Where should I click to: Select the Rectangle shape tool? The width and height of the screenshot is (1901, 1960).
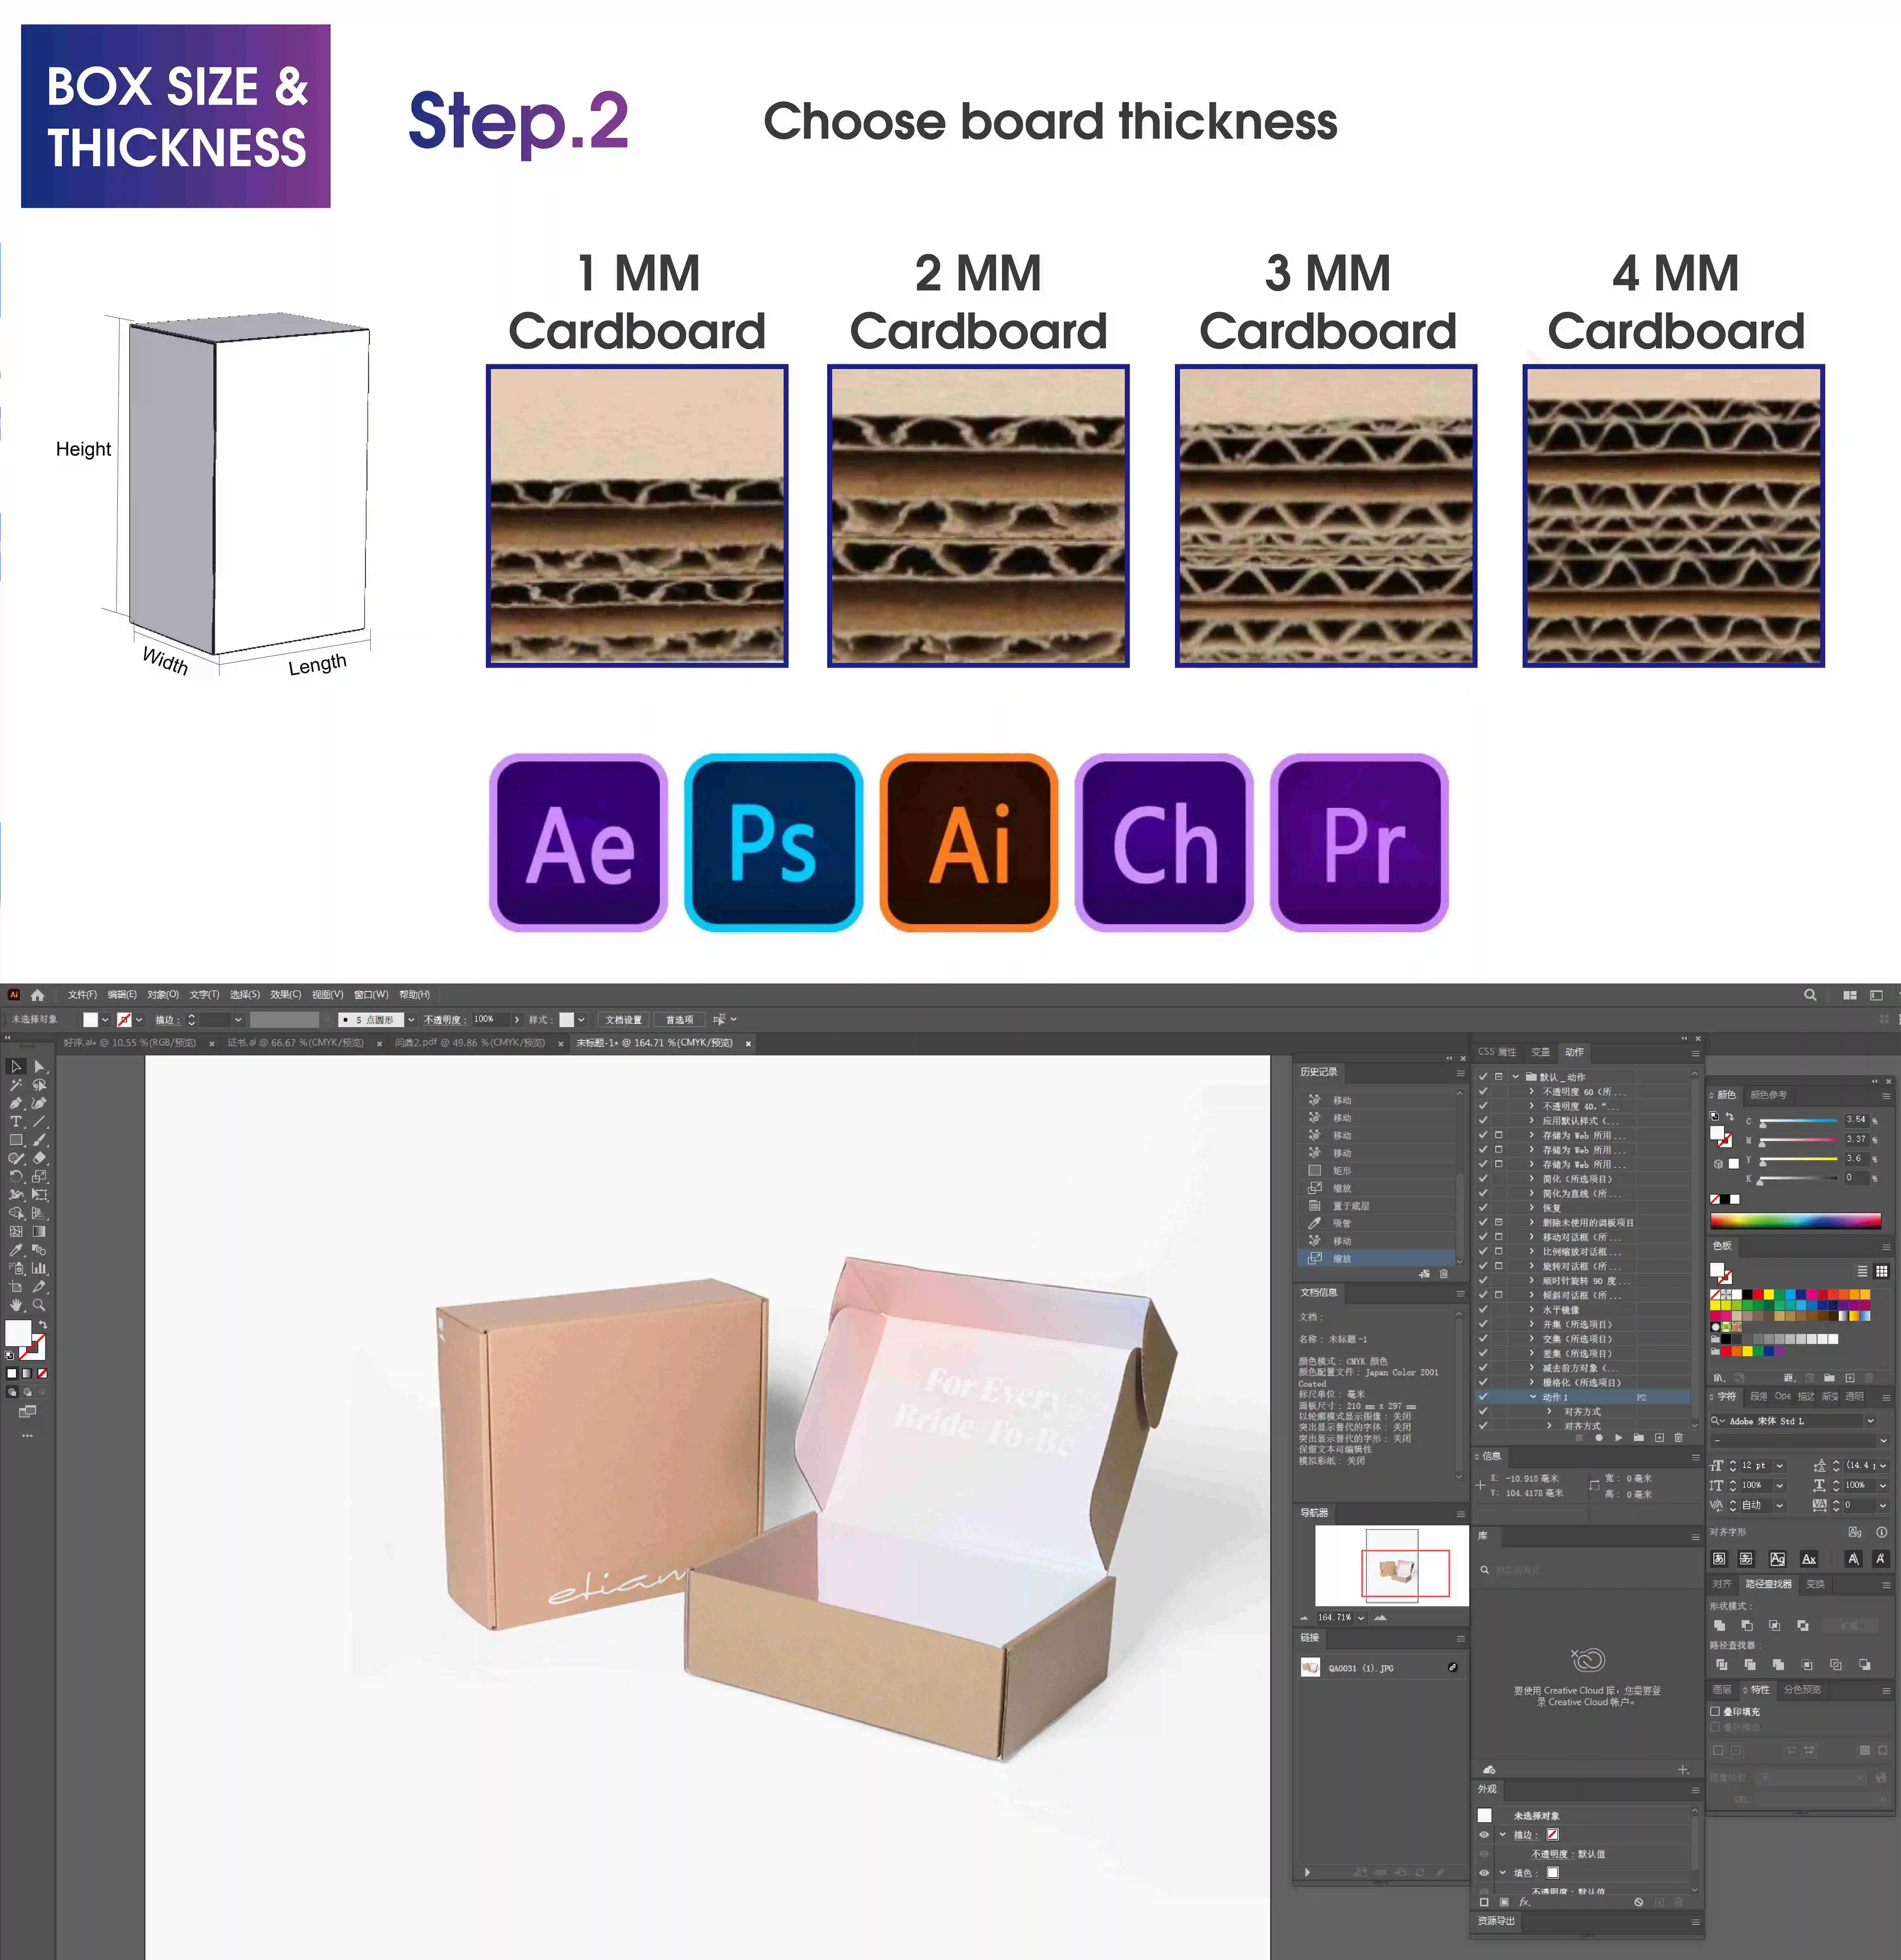[x=16, y=1140]
